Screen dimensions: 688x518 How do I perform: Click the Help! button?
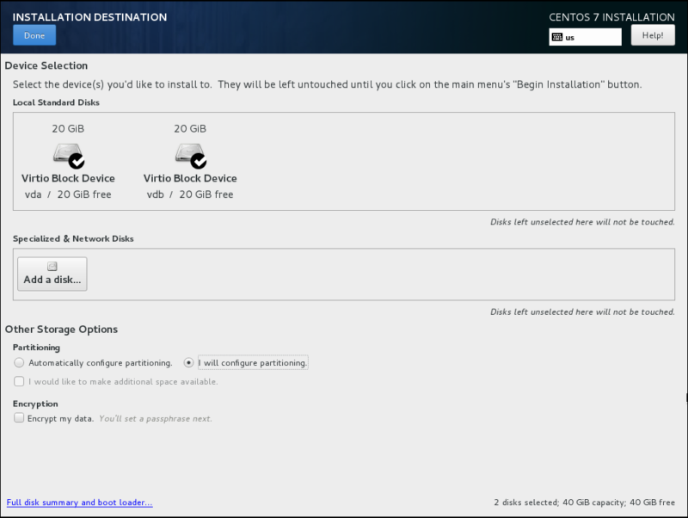click(654, 34)
